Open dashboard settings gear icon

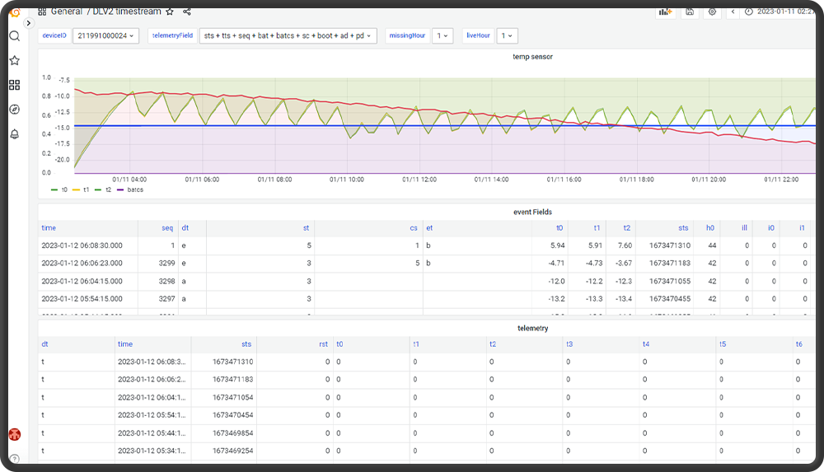pos(712,12)
